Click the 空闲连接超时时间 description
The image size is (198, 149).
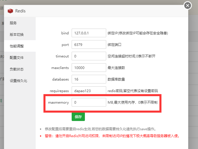(x=132, y=56)
